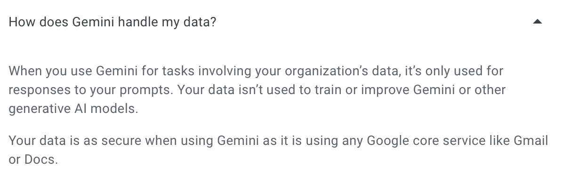Image resolution: width=562 pixels, height=176 pixels.
Task: Collapse the Gemini data FAQ using the up arrow
Action: (x=537, y=22)
